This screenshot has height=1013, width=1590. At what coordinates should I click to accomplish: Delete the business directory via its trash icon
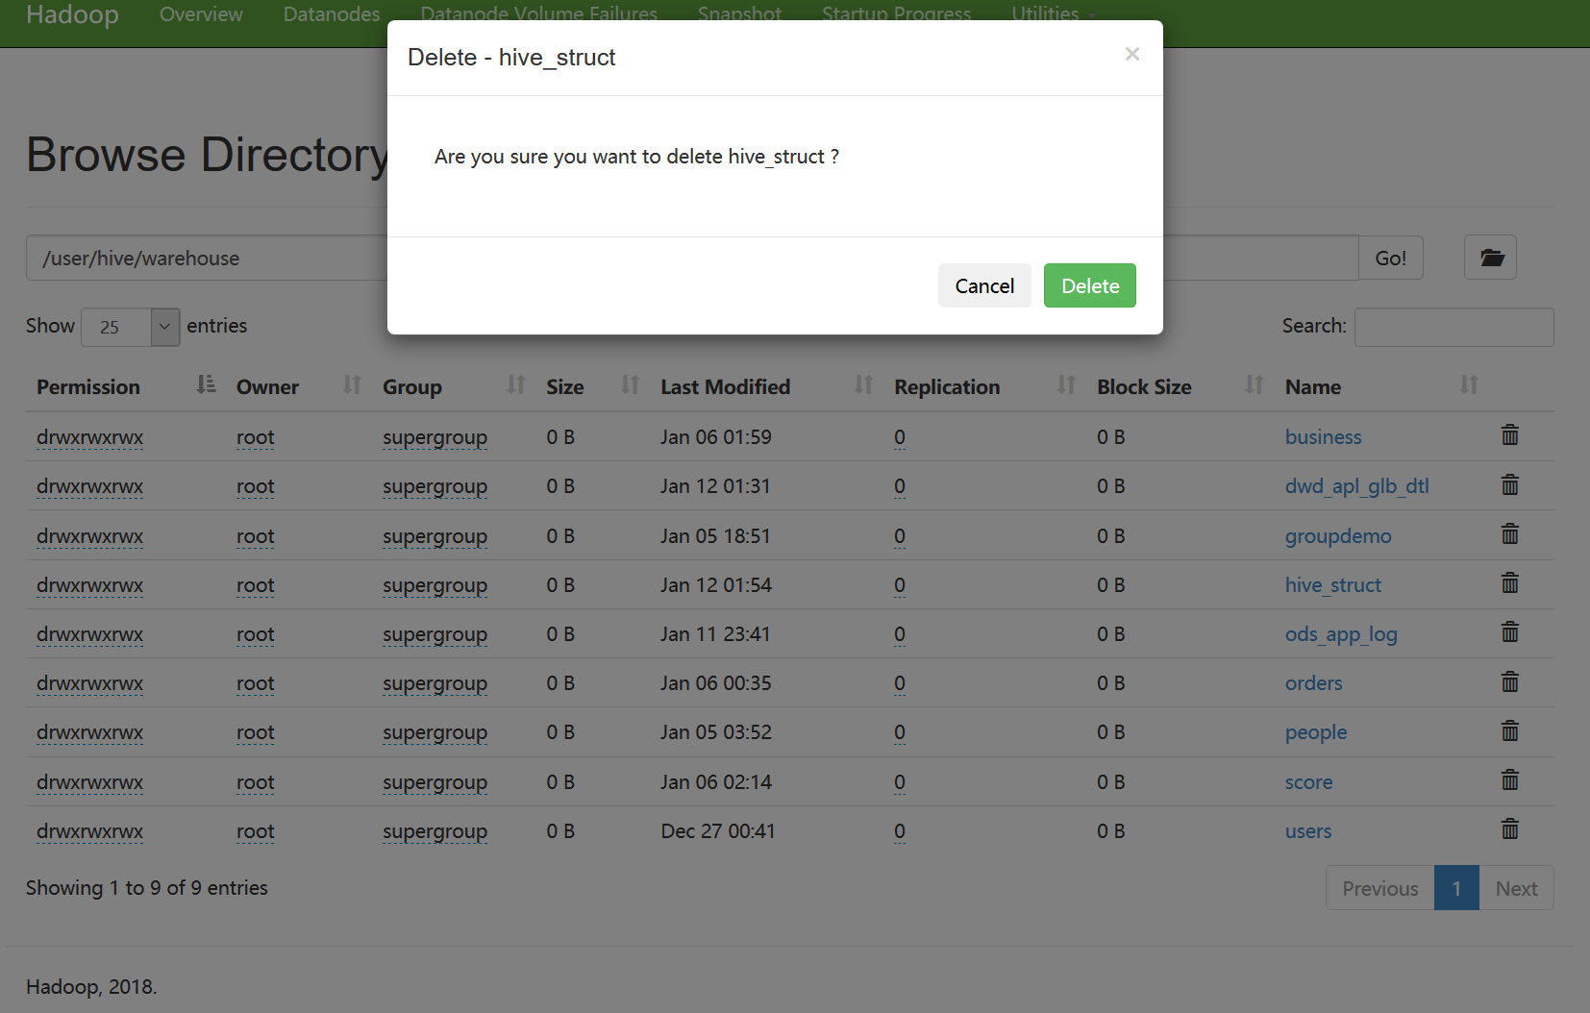[1509, 435]
